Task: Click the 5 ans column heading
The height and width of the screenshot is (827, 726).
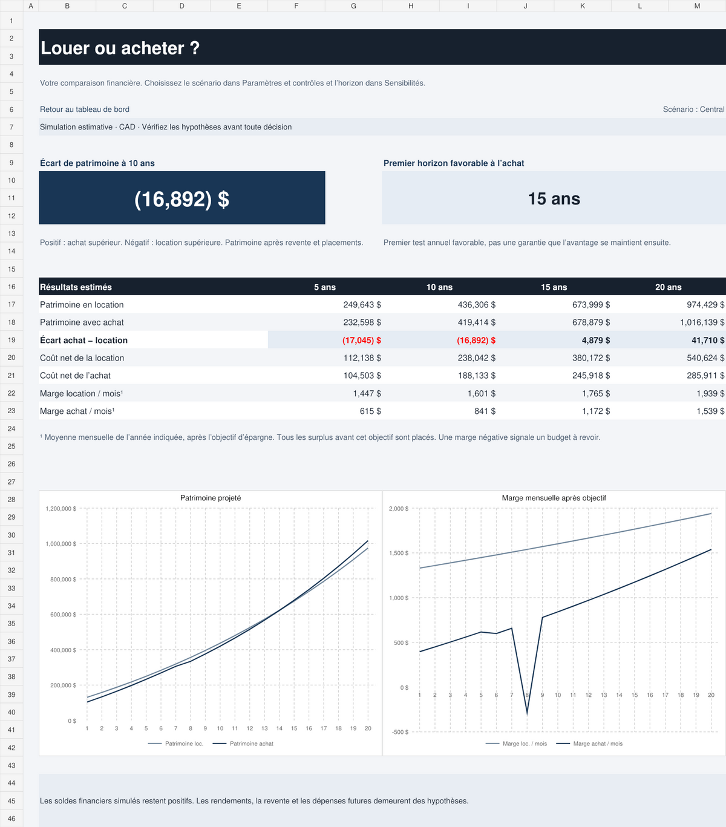Action: (x=325, y=287)
